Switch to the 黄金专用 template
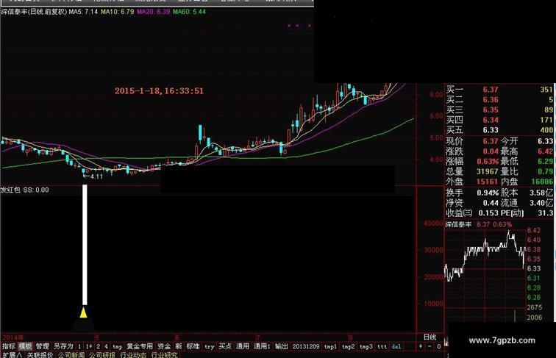The width and height of the screenshot is (556, 358). pyautogui.click(x=140, y=346)
